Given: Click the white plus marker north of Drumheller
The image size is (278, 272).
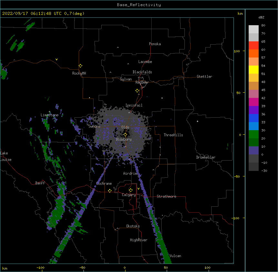Looking at the screenshot, I should pos(197,121).
